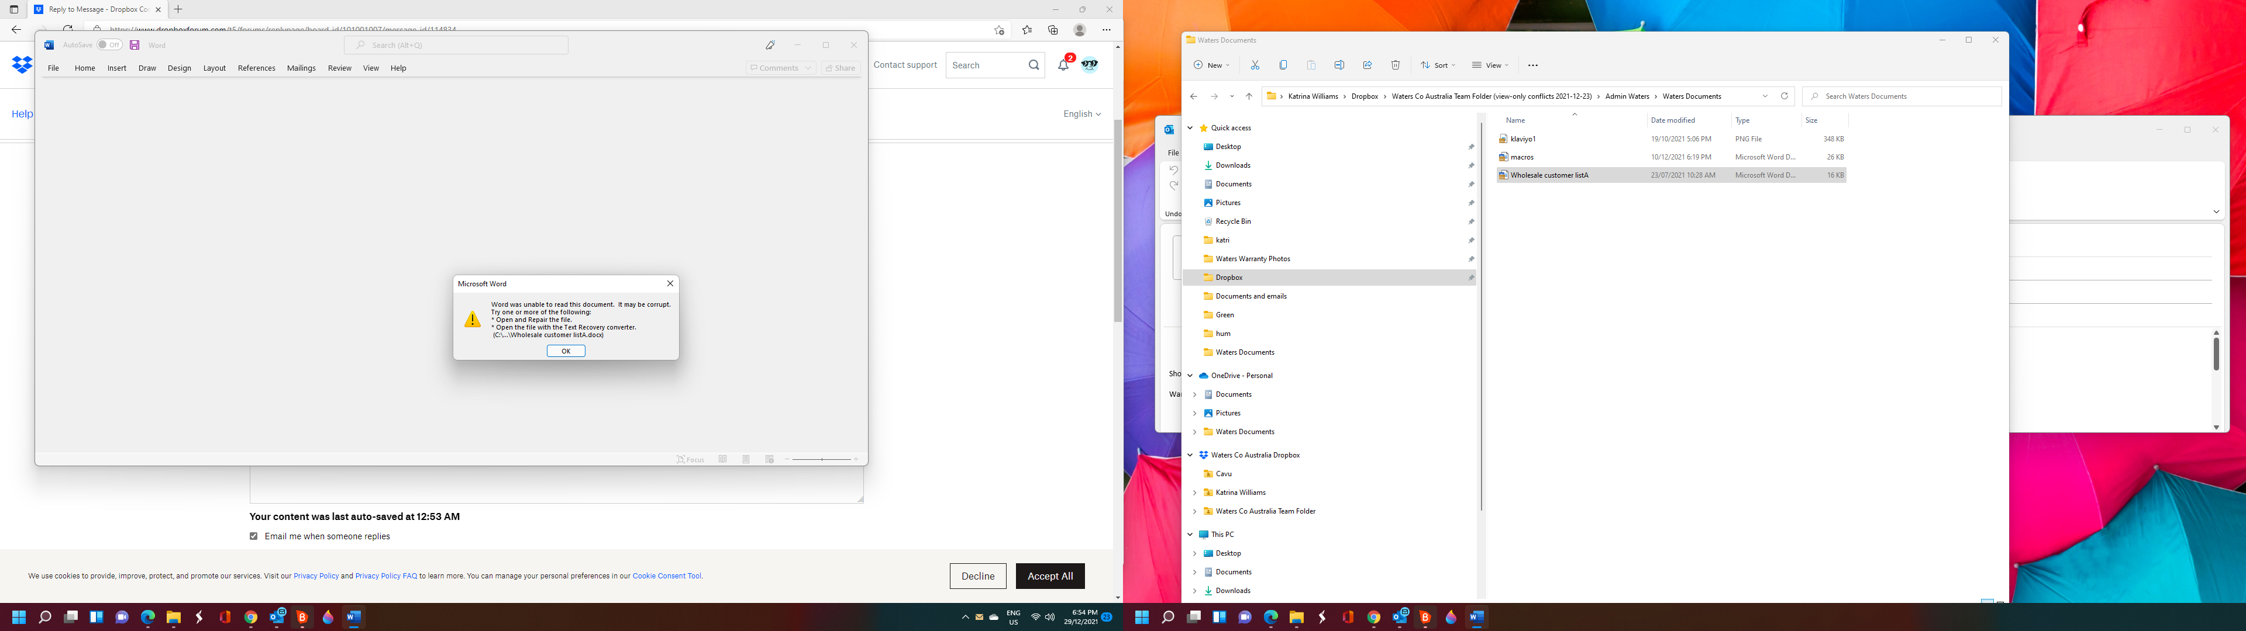This screenshot has height=631, width=2246.
Task: Open the File menu in Word
Action: click(x=53, y=68)
